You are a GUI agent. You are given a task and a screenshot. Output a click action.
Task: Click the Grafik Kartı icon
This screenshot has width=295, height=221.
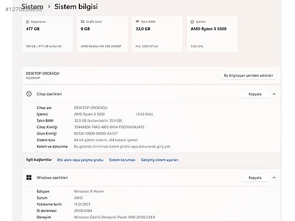[82, 22]
